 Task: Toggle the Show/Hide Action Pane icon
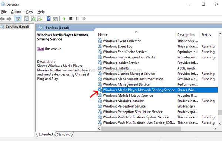[x=55, y=19]
